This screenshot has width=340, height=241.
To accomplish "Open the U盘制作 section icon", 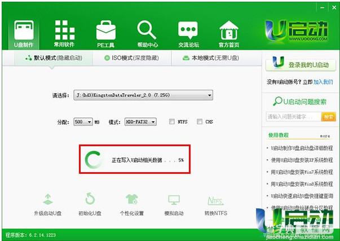I will coord(24,30).
